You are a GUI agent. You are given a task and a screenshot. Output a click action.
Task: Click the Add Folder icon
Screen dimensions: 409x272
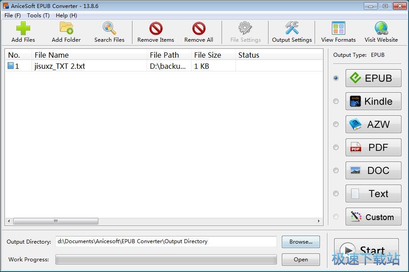click(66, 31)
